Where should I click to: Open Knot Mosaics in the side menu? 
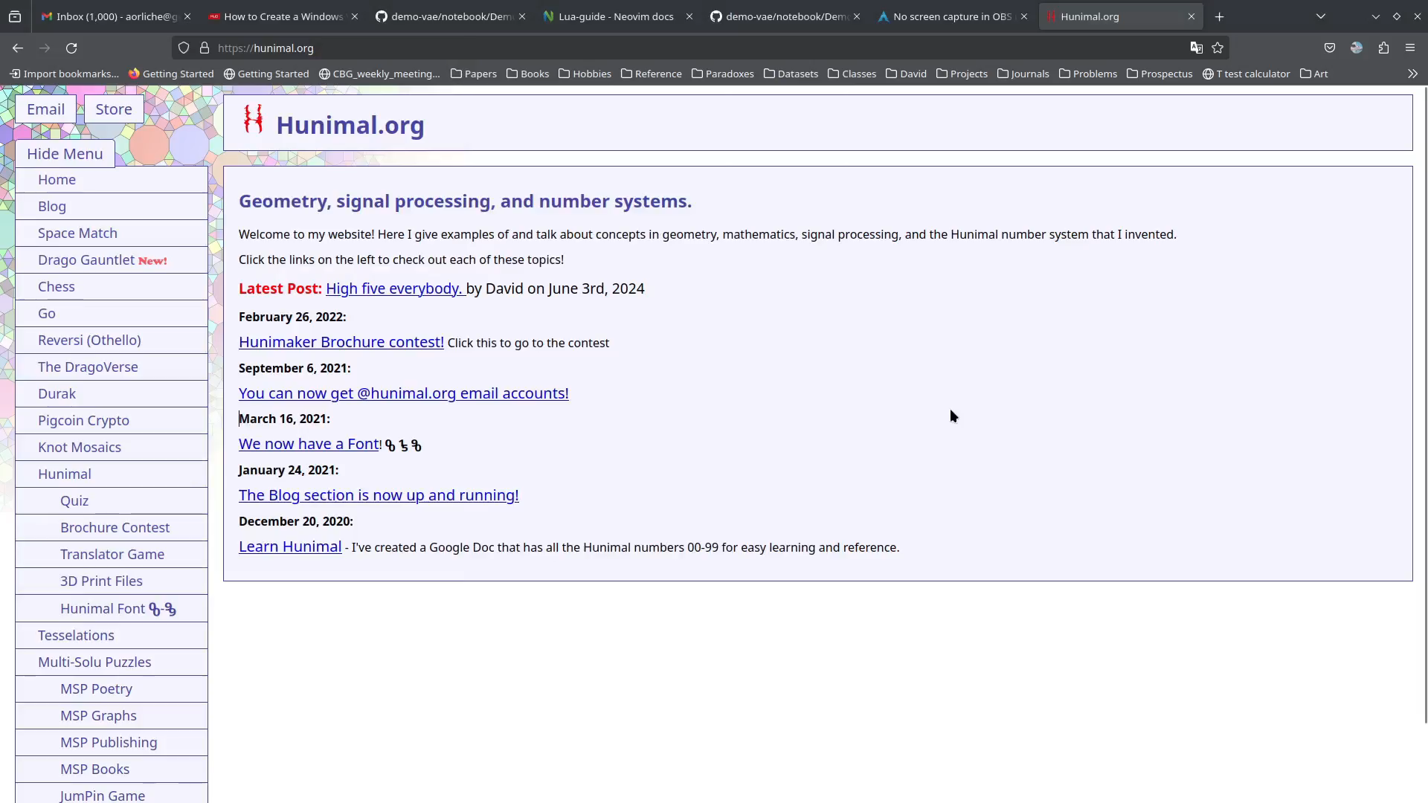click(x=112, y=448)
